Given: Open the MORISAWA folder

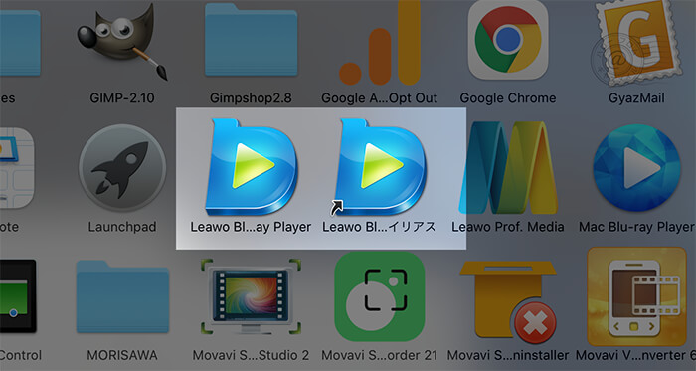Looking at the screenshot, I should (122, 296).
